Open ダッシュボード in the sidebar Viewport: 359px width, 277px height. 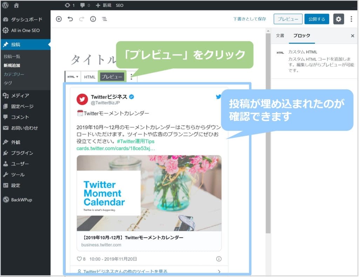click(25, 19)
